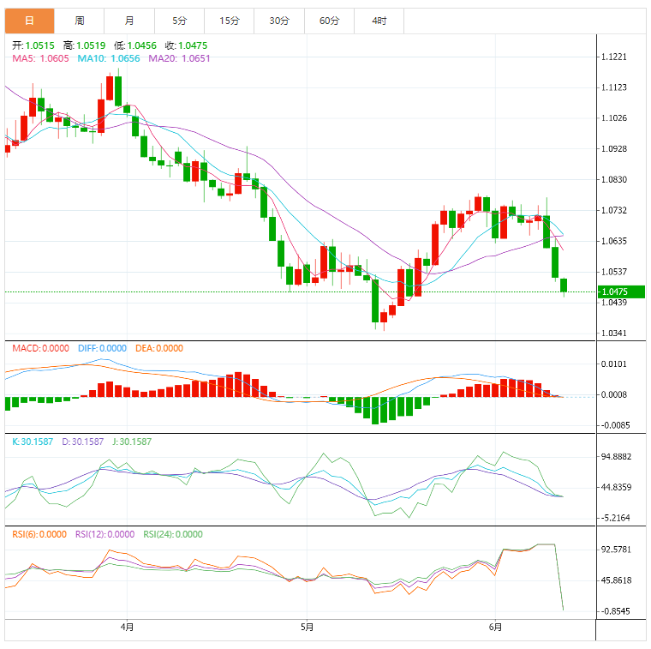Click the MA20: 1.0651 indicator label
This screenshot has width=651, height=649.
coord(179,58)
